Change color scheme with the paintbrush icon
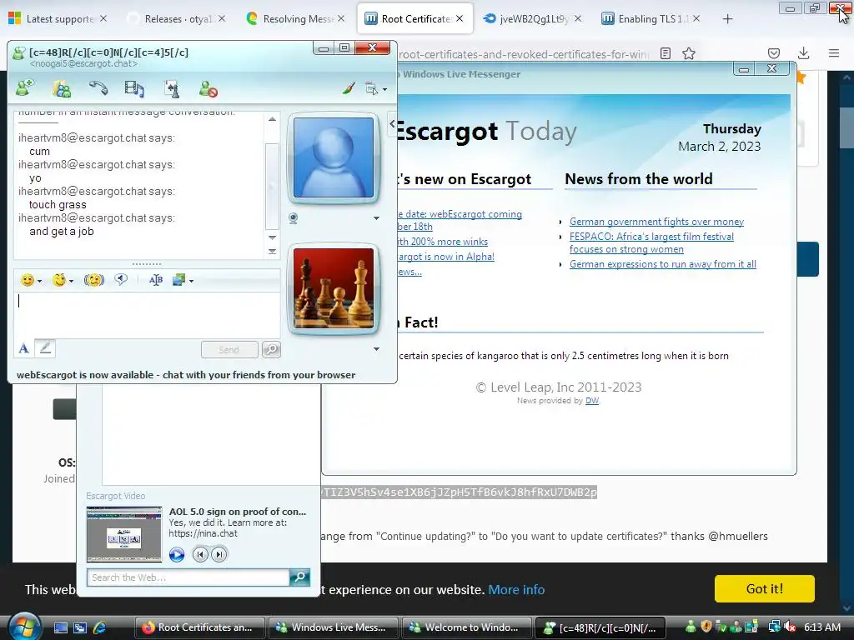The width and height of the screenshot is (854, 640). click(x=349, y=88)
